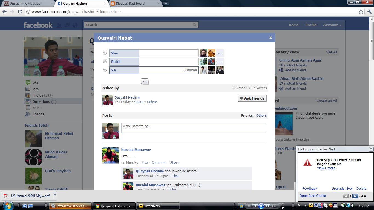This screenshot has width=374, height=210.
Task: Like Nuraini Munawar's urm post
Action: point(145,162)
